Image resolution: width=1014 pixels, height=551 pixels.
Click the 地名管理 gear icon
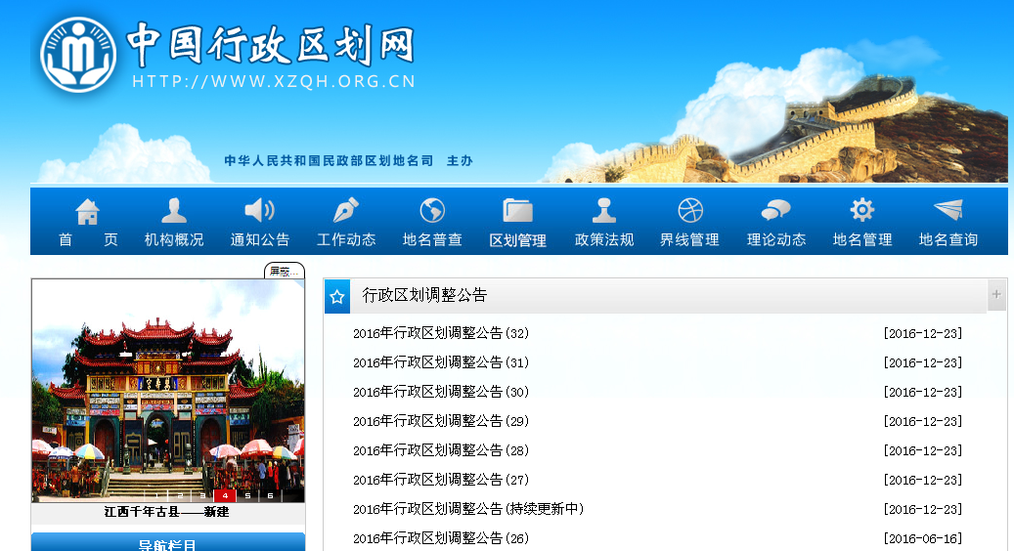pos(861,211)
